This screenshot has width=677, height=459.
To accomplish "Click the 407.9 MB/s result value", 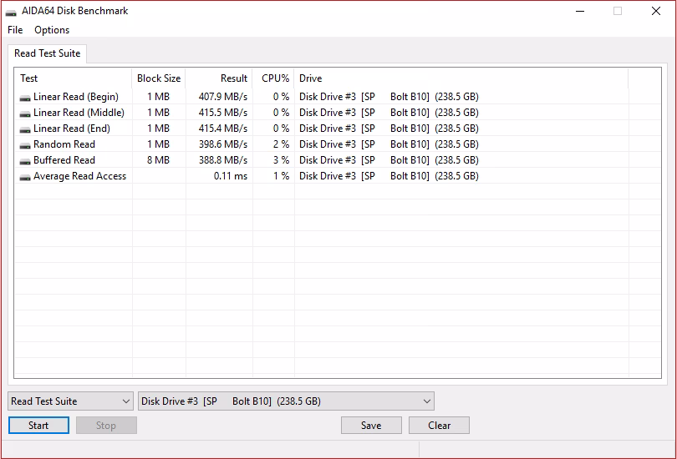I will coord(223,97).
